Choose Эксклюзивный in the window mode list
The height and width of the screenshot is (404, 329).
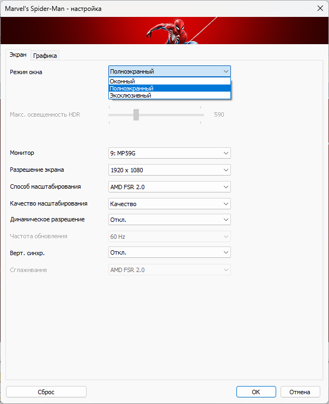click(x=169, y=95)
